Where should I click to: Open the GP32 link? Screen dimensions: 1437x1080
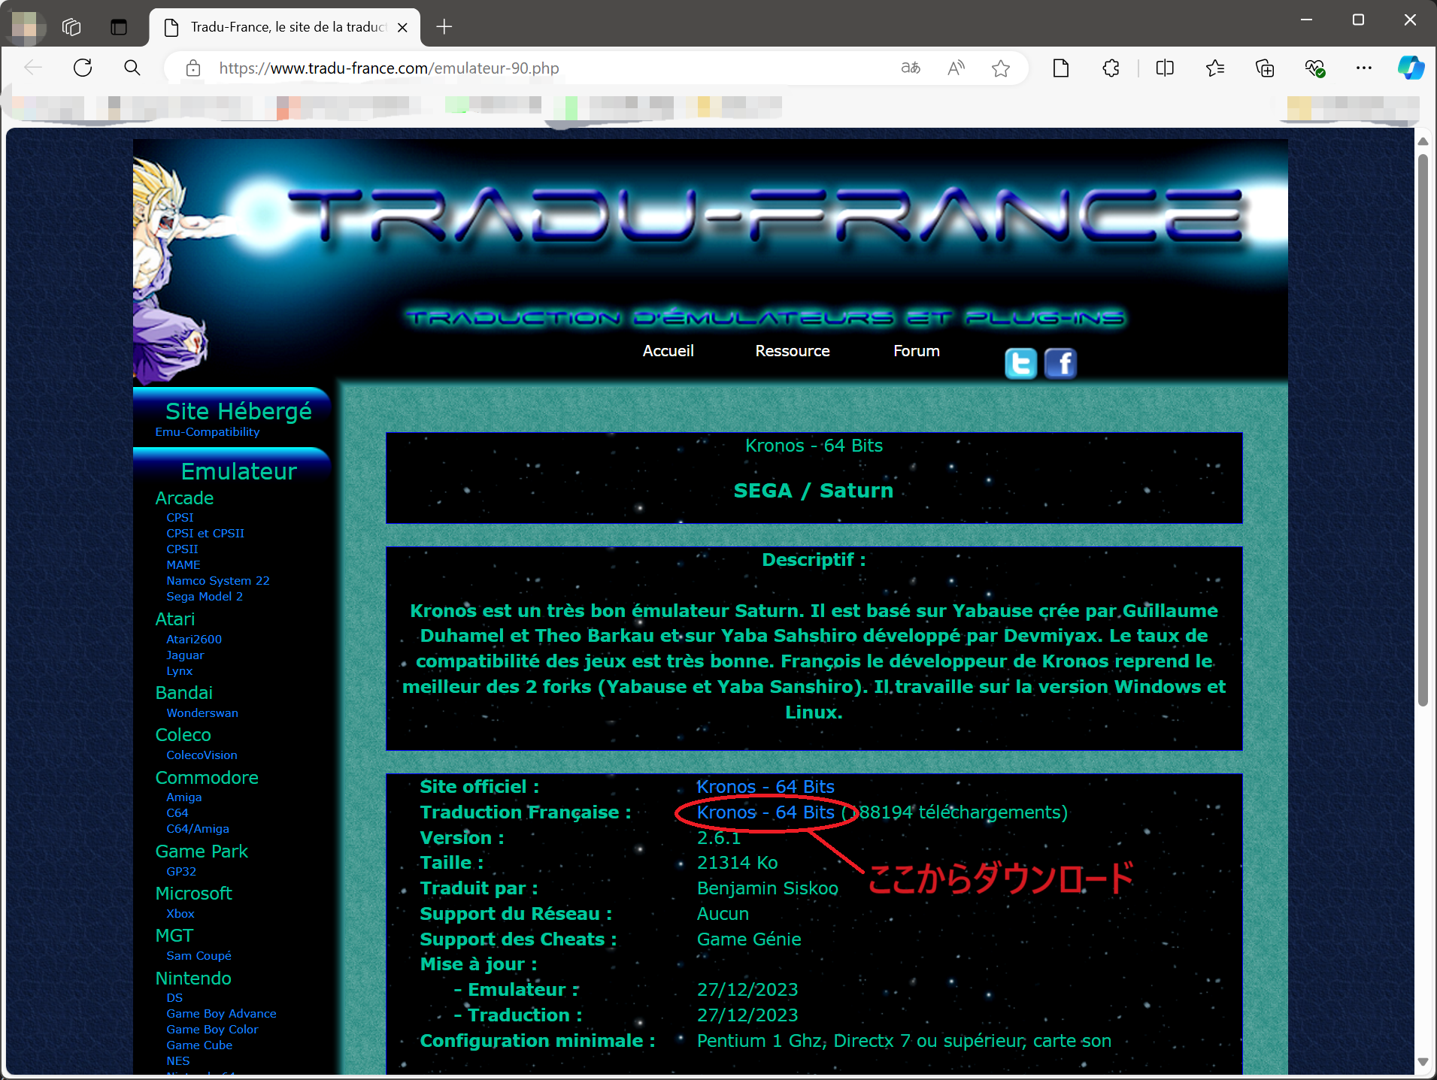pos(181,872)
